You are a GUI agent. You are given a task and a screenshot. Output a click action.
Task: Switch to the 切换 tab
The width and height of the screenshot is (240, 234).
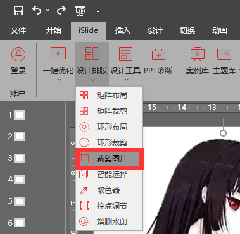187,30
